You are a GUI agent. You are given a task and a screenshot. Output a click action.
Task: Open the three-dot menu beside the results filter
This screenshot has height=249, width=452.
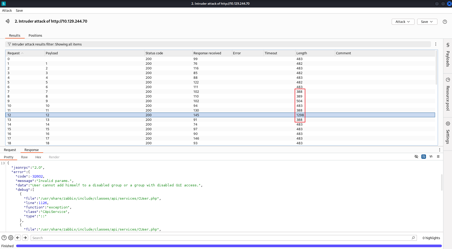436,44
